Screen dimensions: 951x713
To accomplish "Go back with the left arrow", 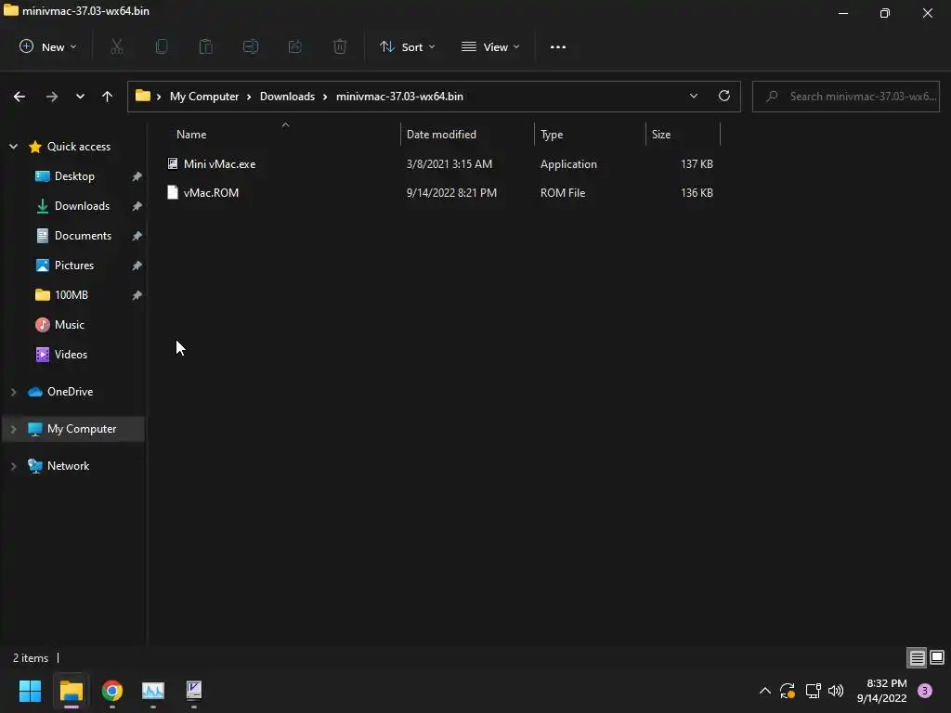I will tap(20, 97).
